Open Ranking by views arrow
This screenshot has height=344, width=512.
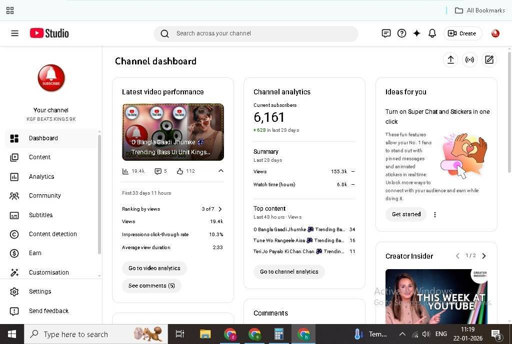tap(220, 209)
